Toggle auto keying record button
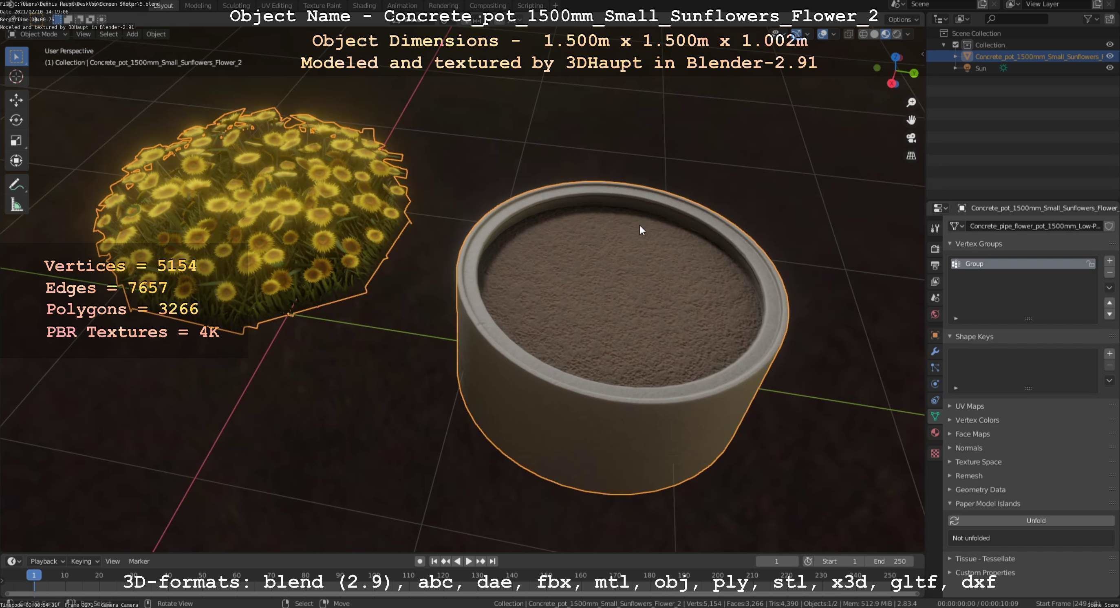Viewport: 1120px width, 608px height. pos(419,561)
